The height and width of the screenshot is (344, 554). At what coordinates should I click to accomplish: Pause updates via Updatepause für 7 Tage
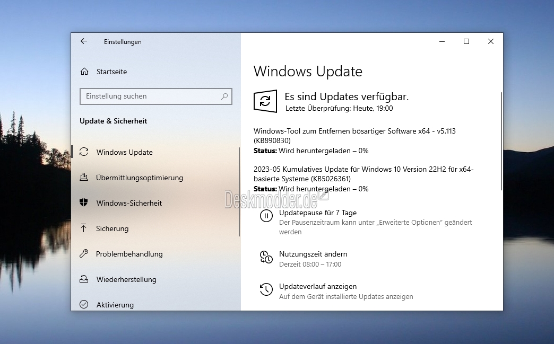point(318,213)
